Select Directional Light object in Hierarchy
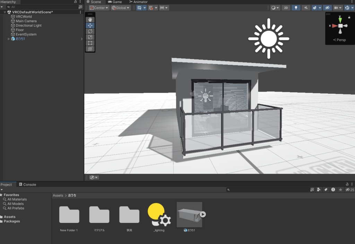The height and width of the screenshot is (244, 355). click(28, 26)
